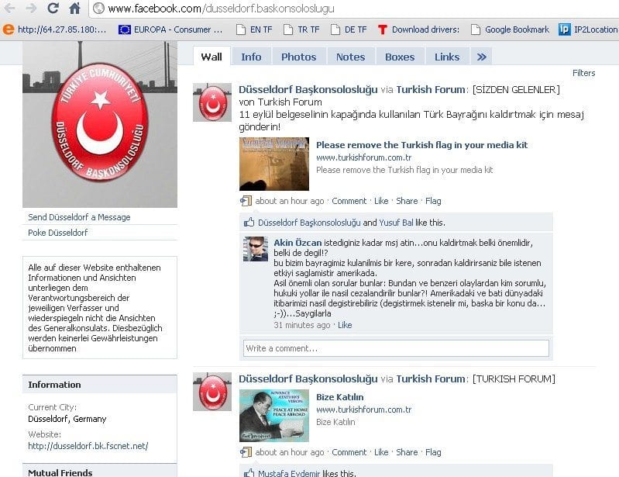Image resolution: width=619 pixels, height=477 pixels.
Task: Go to browser home page icon
Action: pos(74,8)
